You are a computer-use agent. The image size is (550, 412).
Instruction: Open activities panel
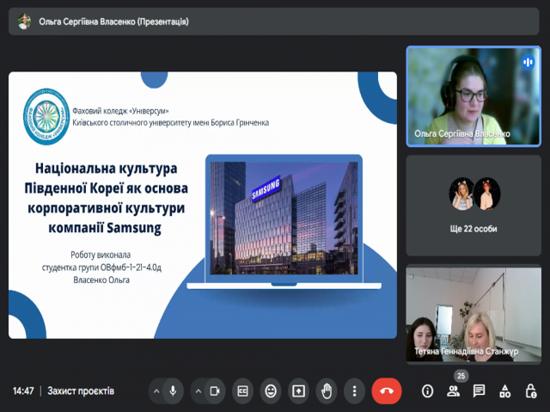pos(504,391)
